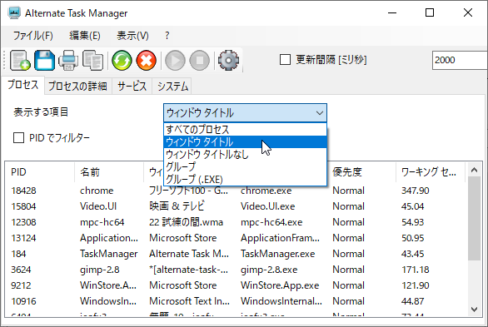Viewport: 488px width, 327px height.
Task: Collapse the ウィンドウ タイトル combo box arrow
Action: [319, 113]
